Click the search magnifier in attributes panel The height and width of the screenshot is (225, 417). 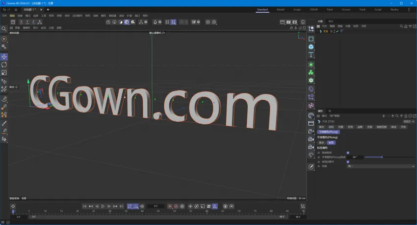click(397, 116)
